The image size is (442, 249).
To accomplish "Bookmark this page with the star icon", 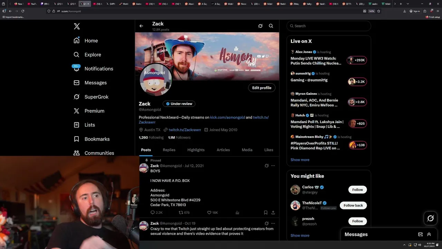I will [x=378, y=11].
